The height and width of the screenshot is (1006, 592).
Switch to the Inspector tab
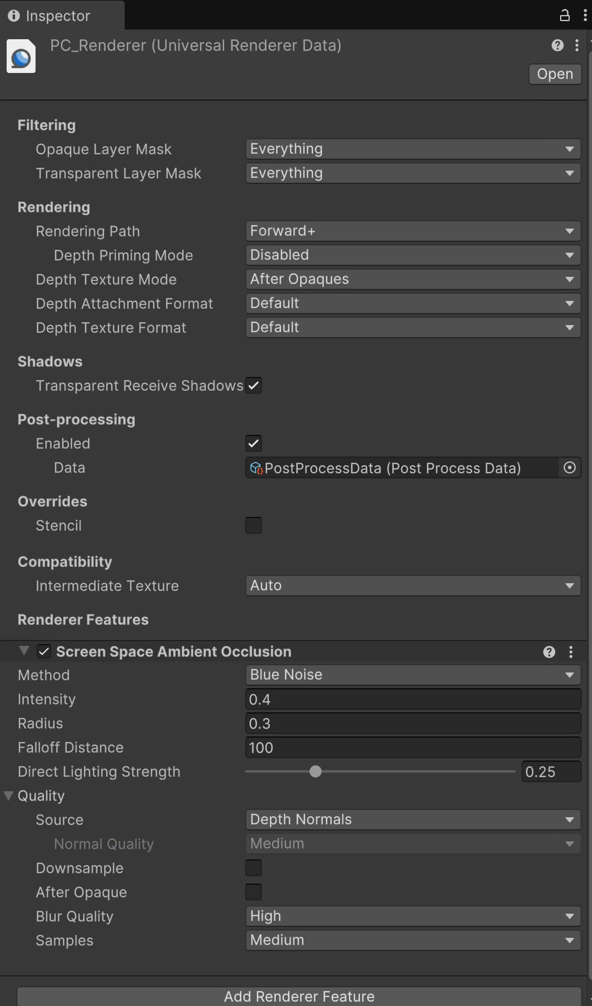[x=57, y=16]
